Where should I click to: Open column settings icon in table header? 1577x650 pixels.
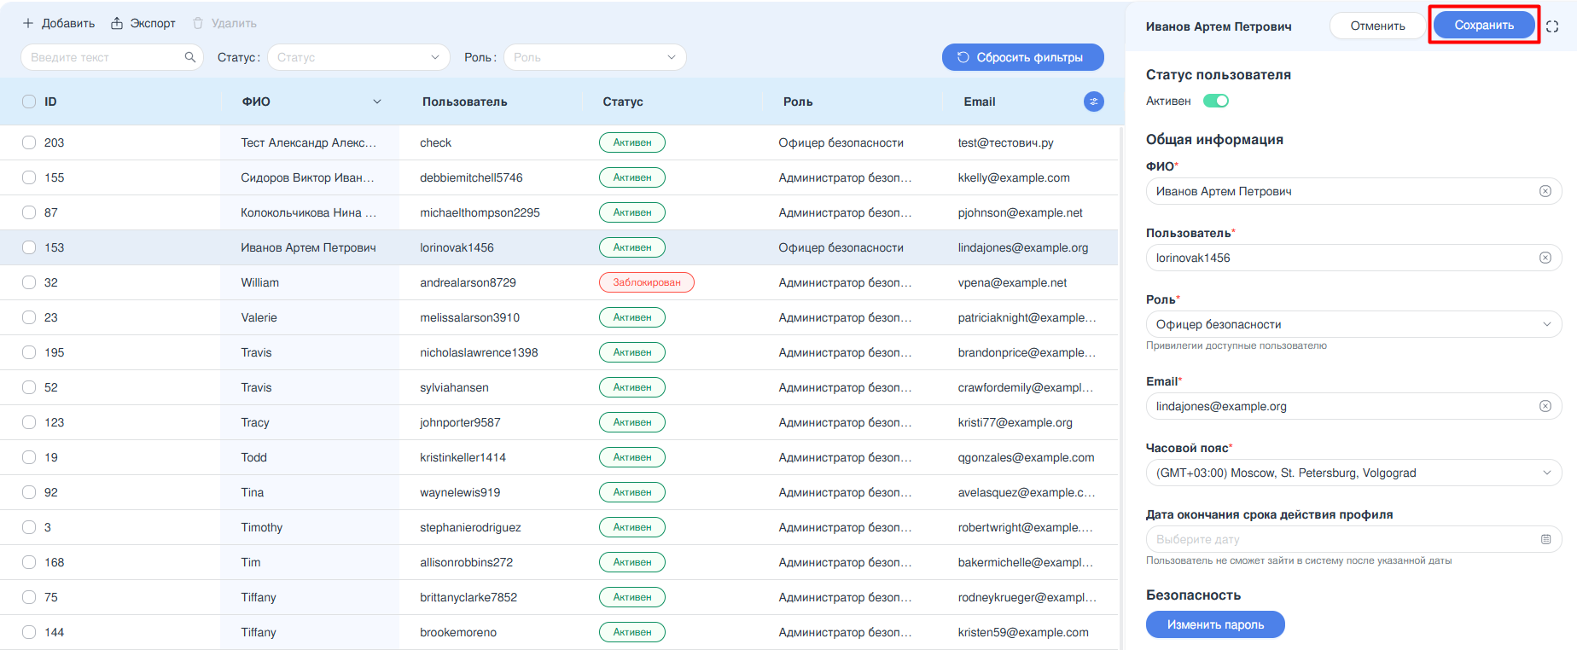click(x=1093, y=102)
